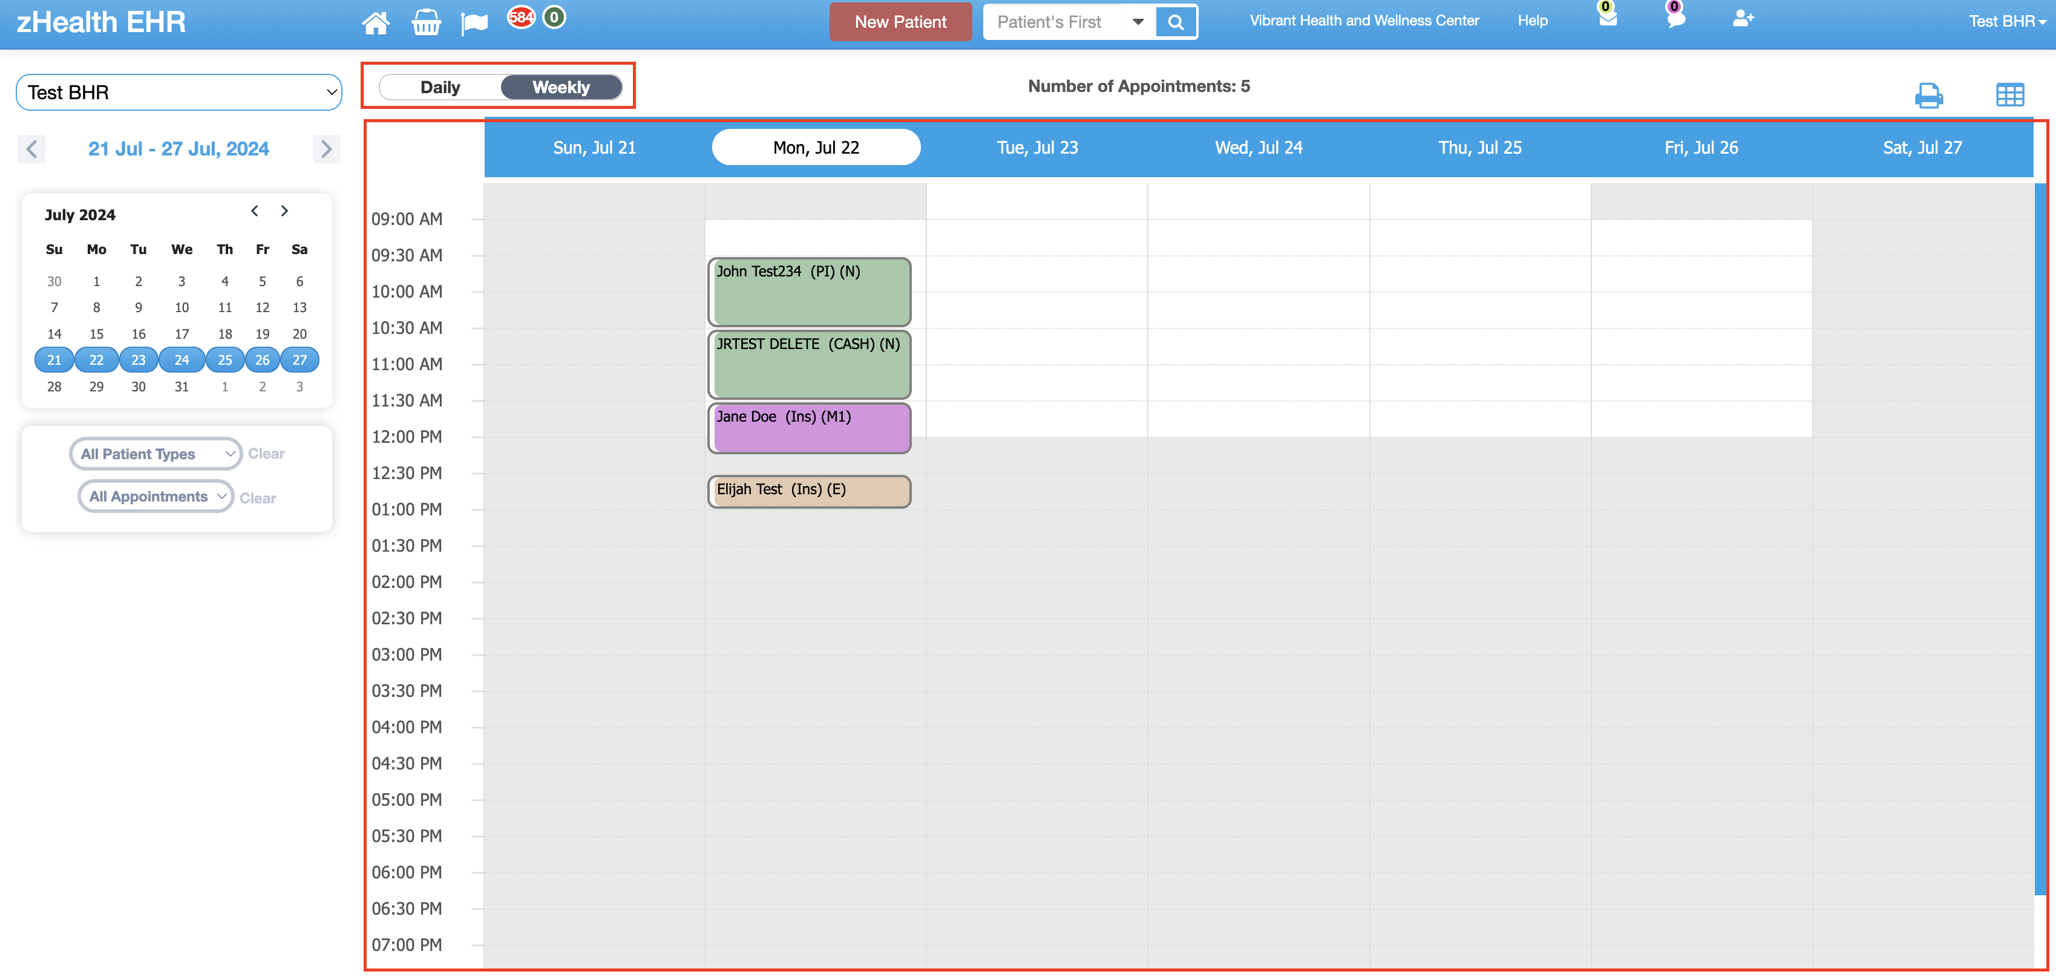Open the mail inbox icon
Viewport: 2056px width, 980px height.
coord(1608,18)
